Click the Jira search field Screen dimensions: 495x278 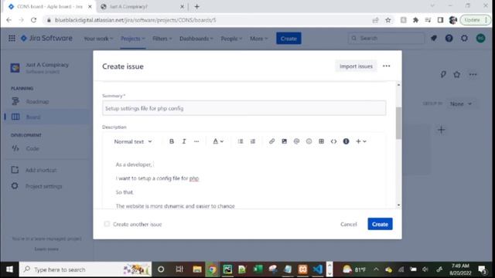coord(386,38)
